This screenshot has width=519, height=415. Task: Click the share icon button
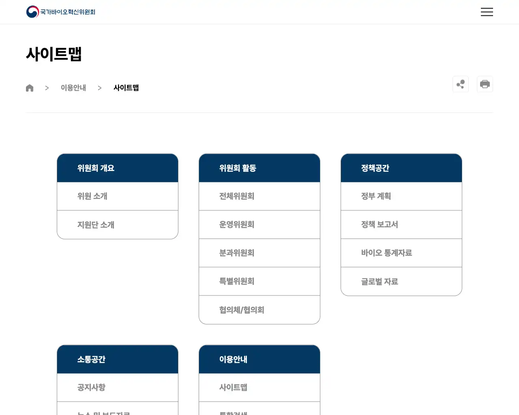coord(461,84)
